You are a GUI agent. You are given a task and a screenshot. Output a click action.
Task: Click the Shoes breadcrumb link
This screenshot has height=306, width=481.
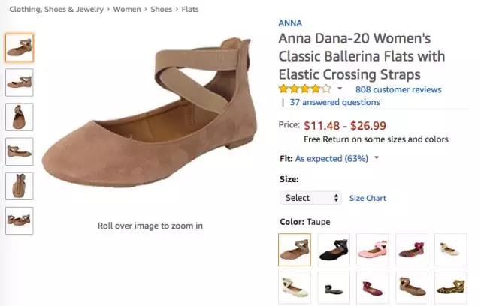click(x=161, y=9)
